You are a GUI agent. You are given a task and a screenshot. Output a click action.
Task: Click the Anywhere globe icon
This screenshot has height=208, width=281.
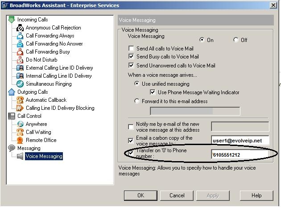point(20,124)
